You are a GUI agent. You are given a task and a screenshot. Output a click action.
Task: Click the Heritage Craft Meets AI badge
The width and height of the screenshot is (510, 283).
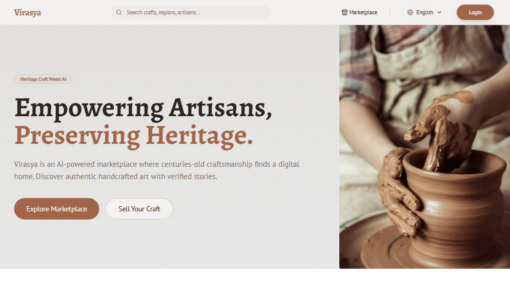(43, 79)
